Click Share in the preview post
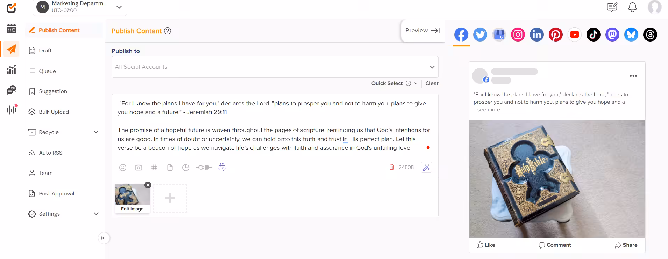 626,245
